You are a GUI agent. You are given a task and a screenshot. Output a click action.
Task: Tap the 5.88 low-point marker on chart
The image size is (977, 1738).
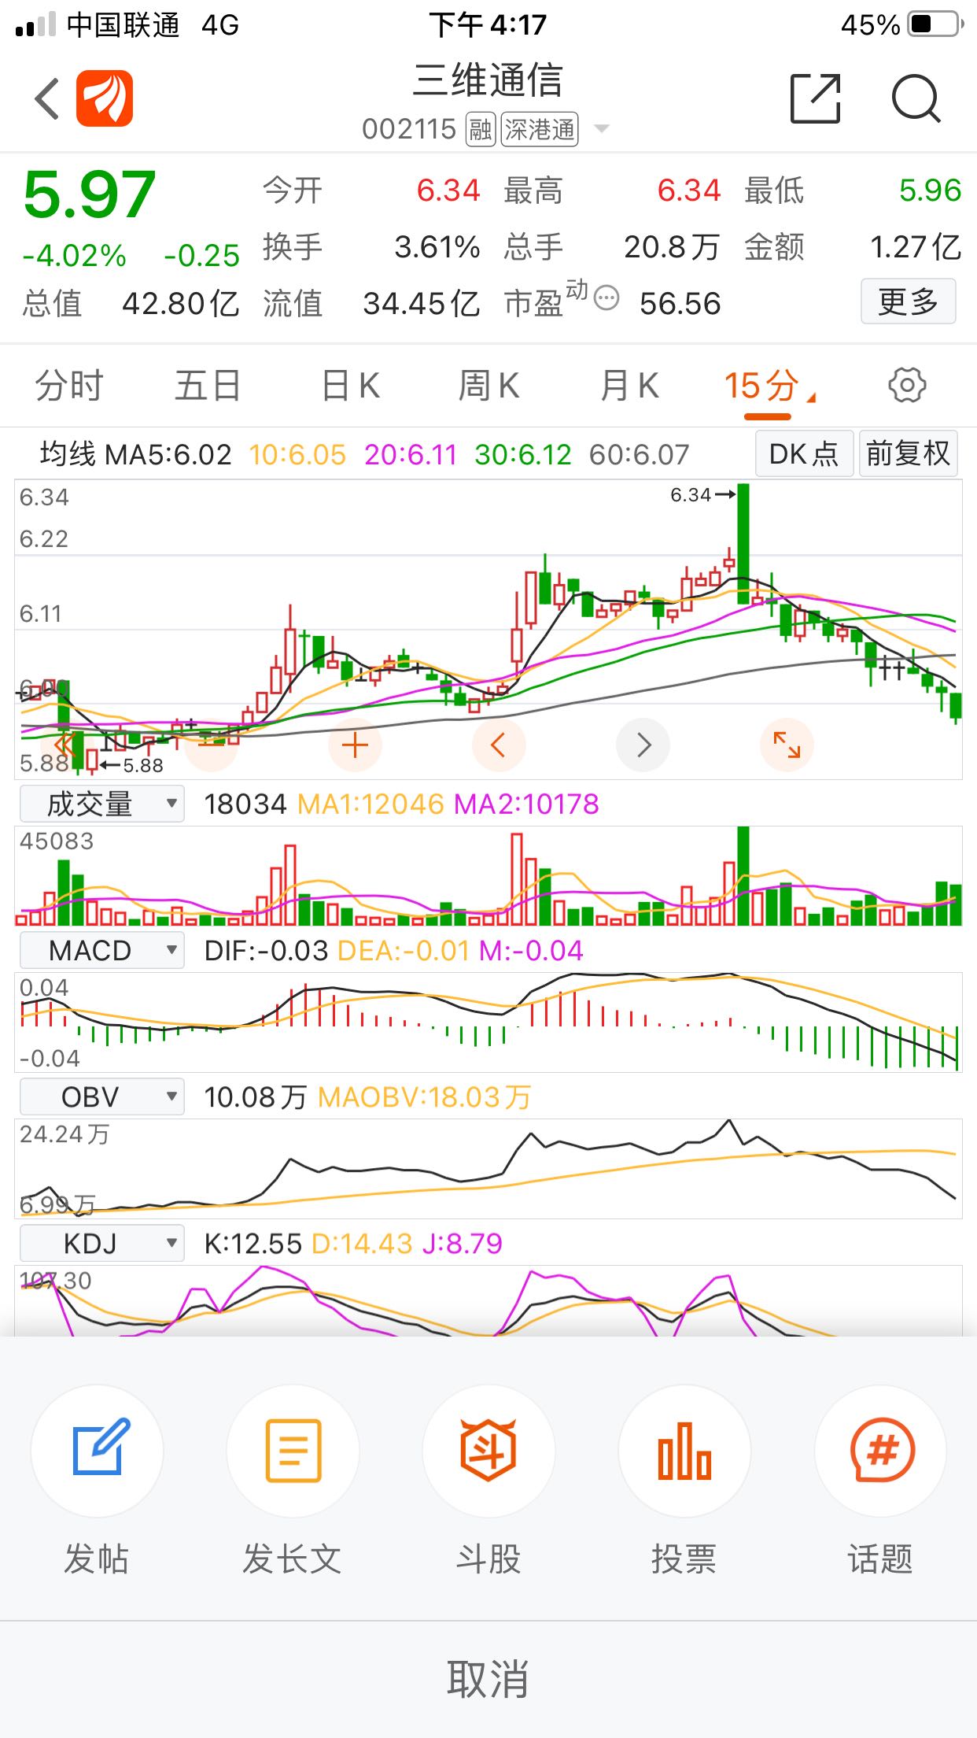pos(132,765)
